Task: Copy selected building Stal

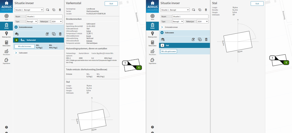Action: pos(200,39)
